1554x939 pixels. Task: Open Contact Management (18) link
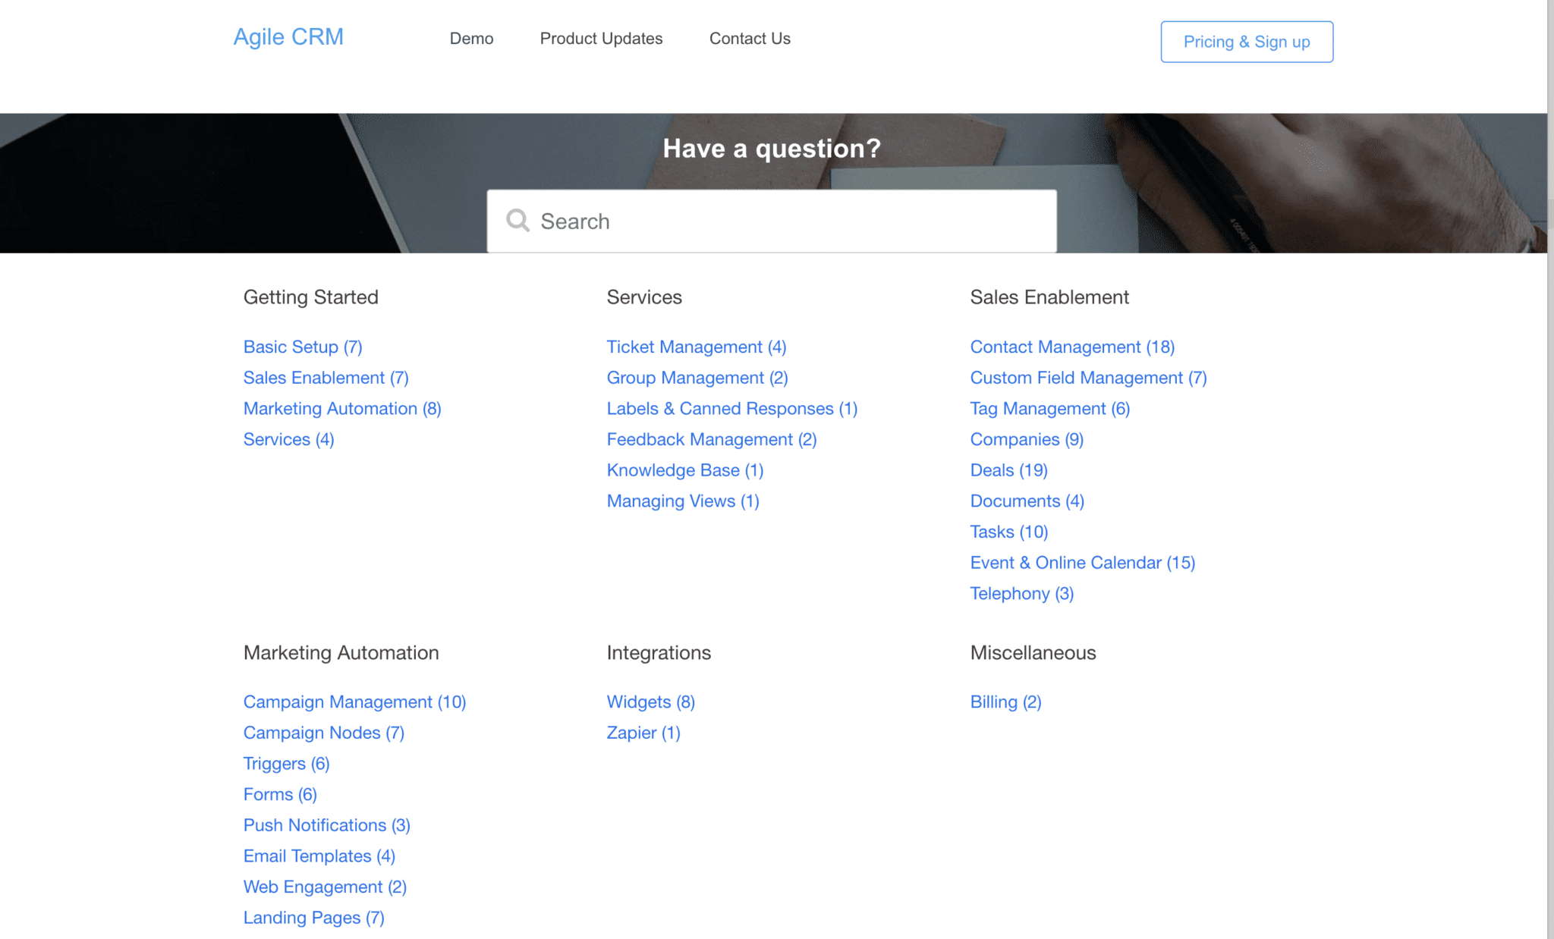tap(1071, 347)
